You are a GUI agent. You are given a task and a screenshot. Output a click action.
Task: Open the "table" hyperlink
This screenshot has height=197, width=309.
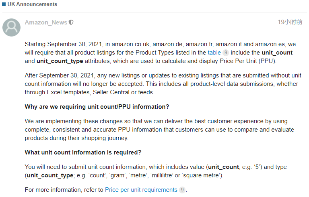tap(214, 53)
